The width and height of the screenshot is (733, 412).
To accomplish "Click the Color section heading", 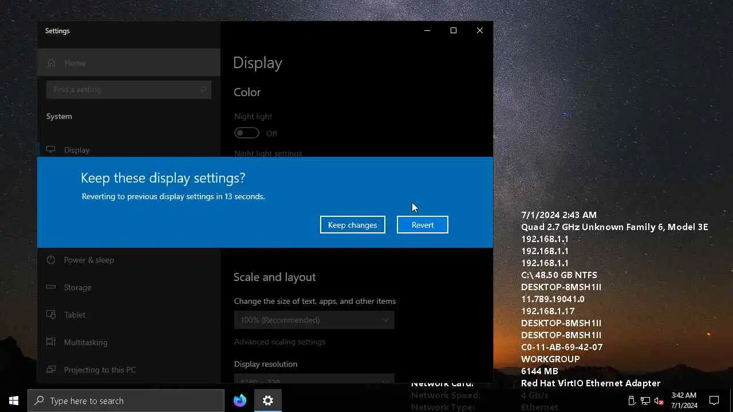I will (247, 92).
